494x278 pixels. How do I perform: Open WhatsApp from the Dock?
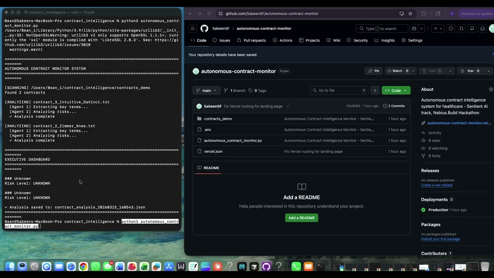pyautogui.click(x=95, y=266)
